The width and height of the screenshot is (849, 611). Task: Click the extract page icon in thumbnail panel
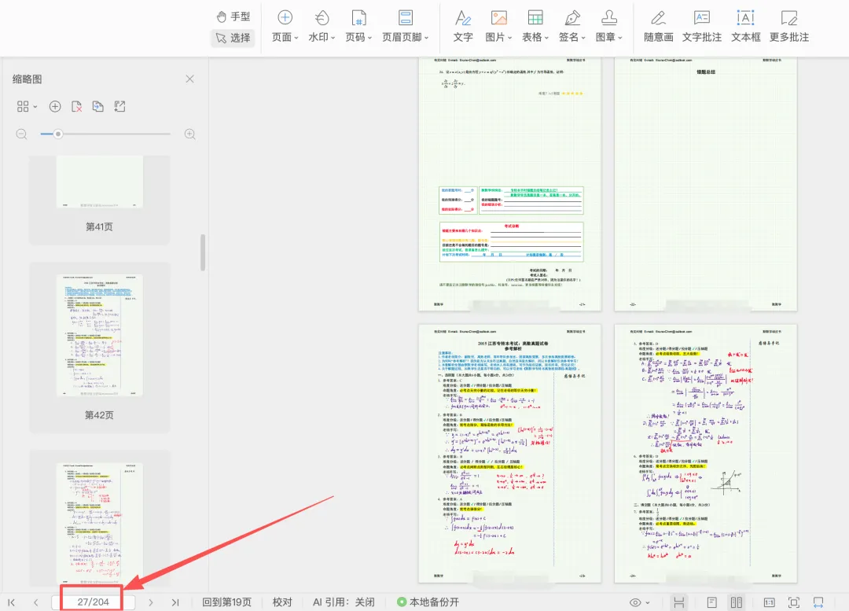click(x=119, y=107)
